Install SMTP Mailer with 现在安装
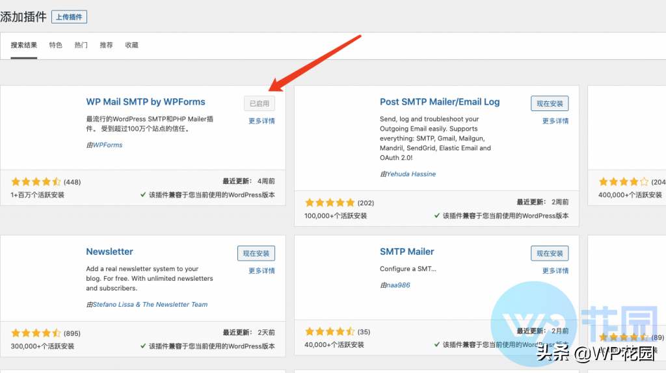Image resolution: width=666 pixels, height=373 pixels. click(550, 253)
